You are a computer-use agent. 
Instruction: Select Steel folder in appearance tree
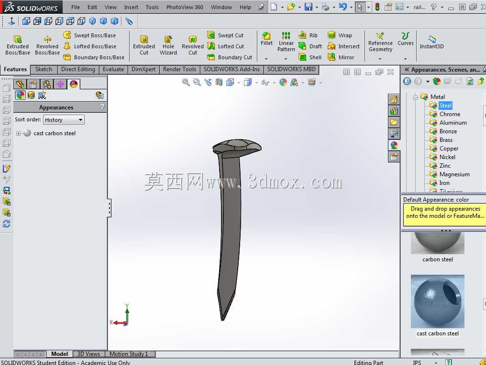tap(445, 106)
